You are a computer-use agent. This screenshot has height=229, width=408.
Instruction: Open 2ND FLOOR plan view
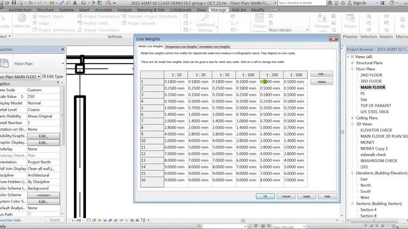(x=371, y=75)
